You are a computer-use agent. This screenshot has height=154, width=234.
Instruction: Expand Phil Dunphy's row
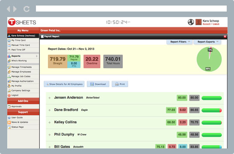click(x=50, y=135)
